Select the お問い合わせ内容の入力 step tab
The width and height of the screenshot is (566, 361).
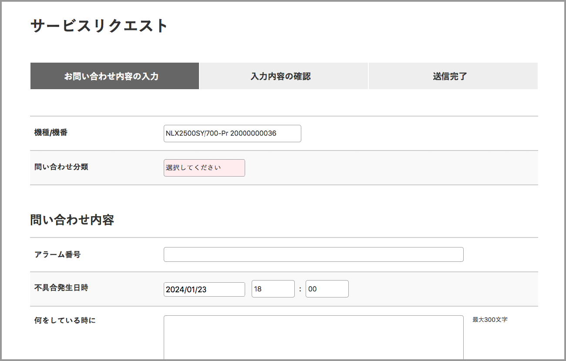tap(115, 76)
